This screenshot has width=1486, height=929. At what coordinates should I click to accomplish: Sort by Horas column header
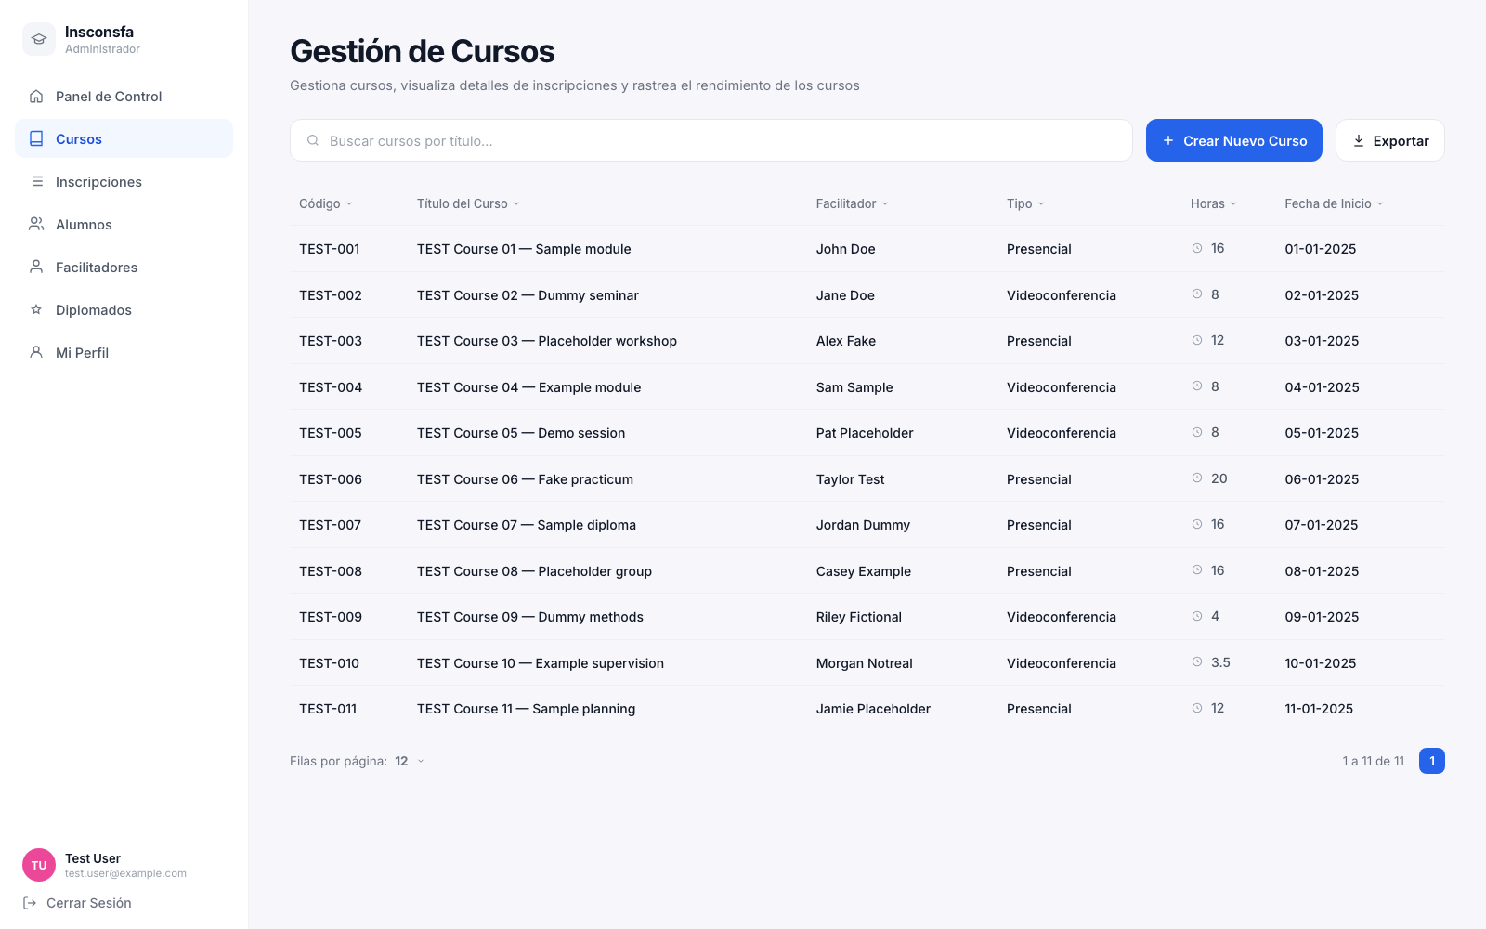coord(1214,203)
